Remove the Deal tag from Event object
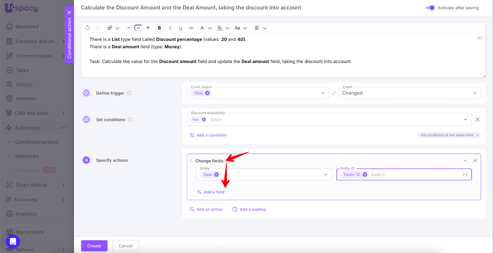The width and height of the screenshot is (494, 253). coord(207,93)
